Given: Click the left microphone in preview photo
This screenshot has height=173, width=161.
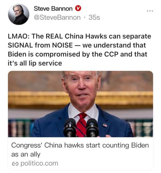Looking at the screenshot, I should [x=70, y=128].
